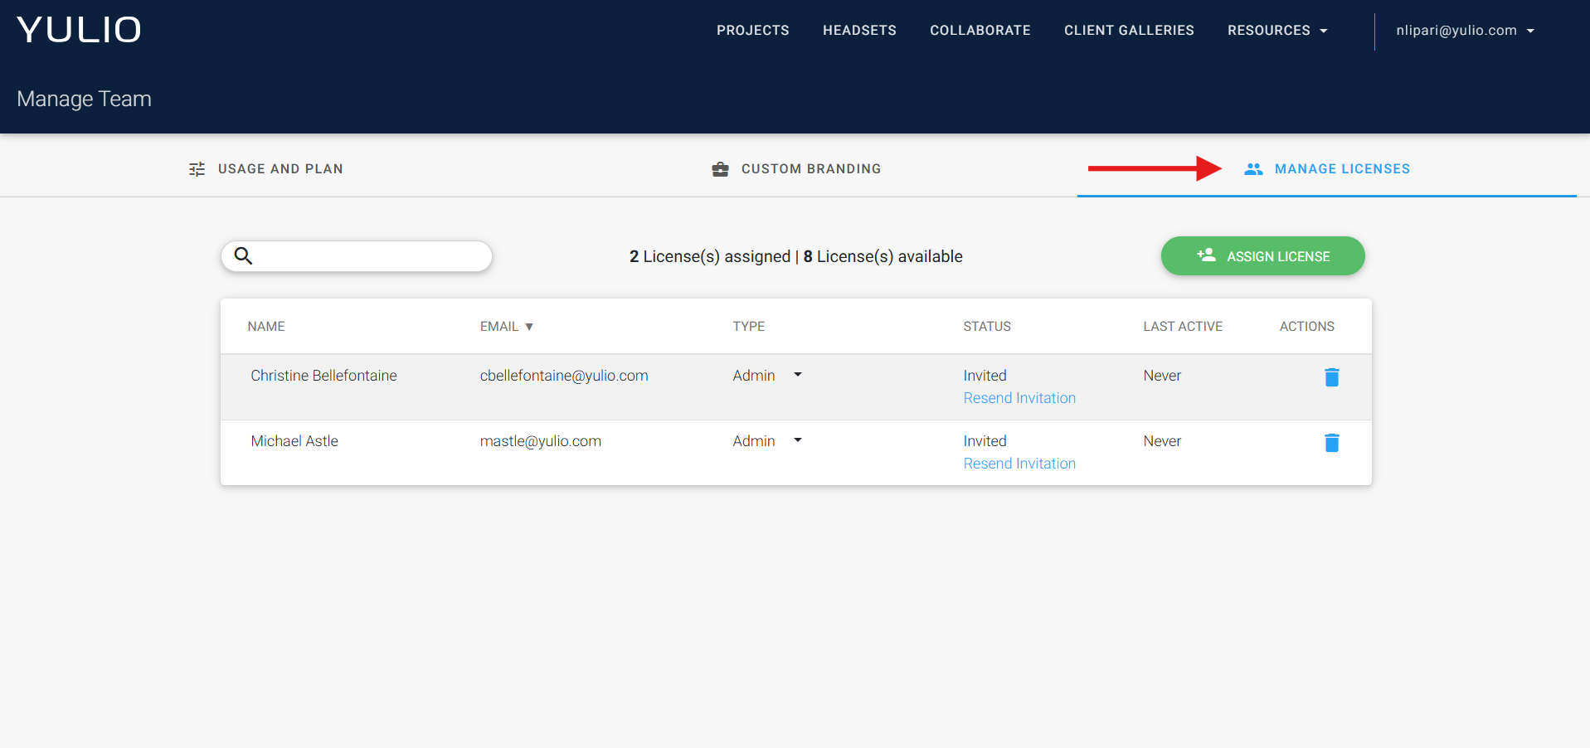The width and height of the screenshot is (1590, 748).
Task: Switch to the Usage and Plan tab
Action: 265,169
